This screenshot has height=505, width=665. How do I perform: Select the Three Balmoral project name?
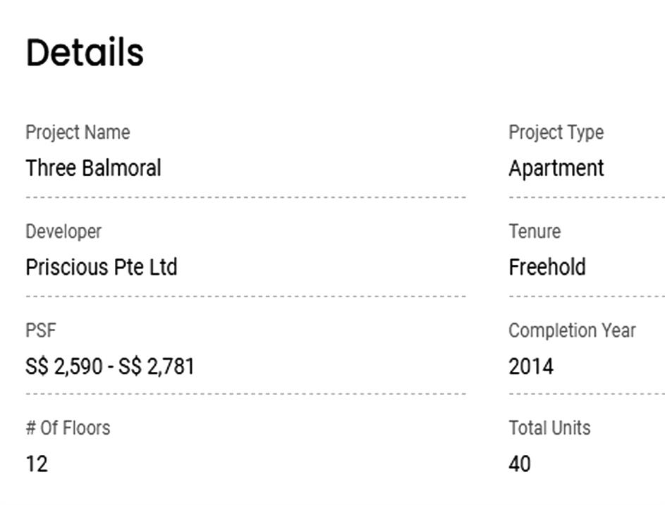(93, 168)
